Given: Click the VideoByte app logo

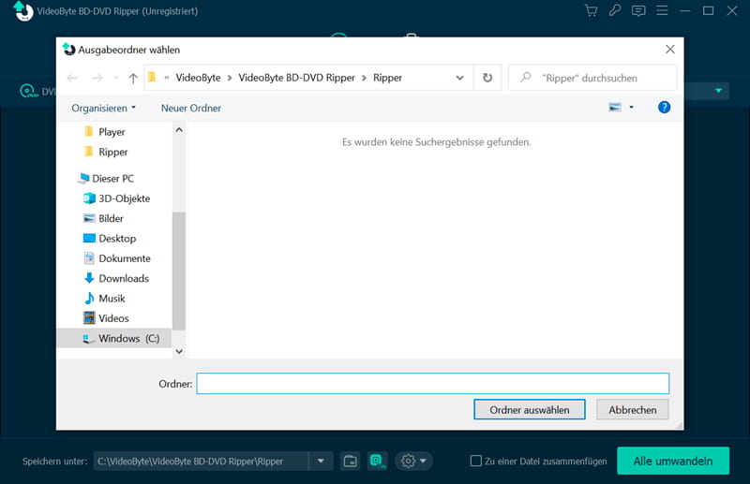Looking at the screenshot, I should 22,11.
